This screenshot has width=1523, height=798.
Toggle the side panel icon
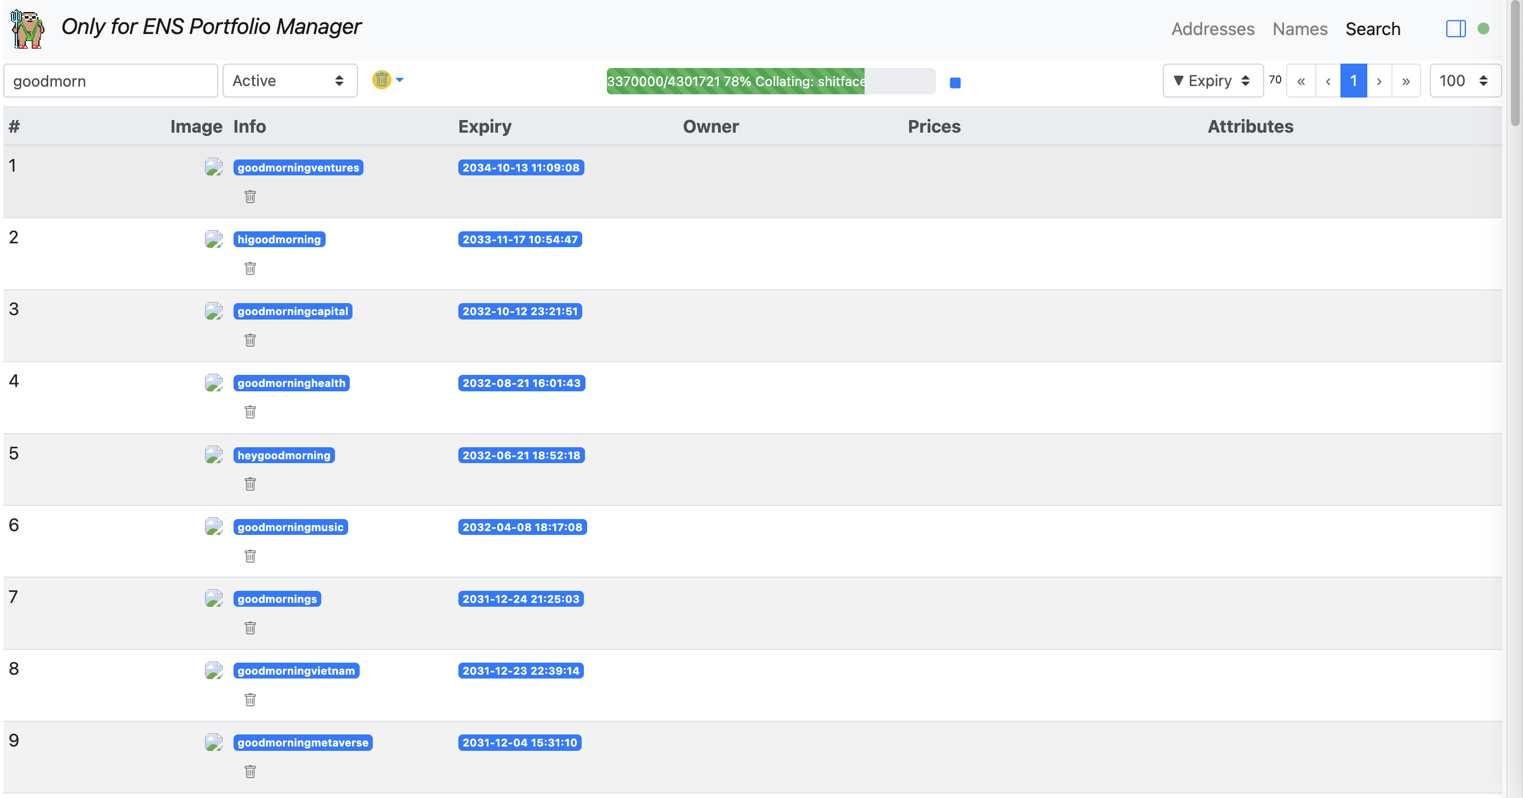1456,29
